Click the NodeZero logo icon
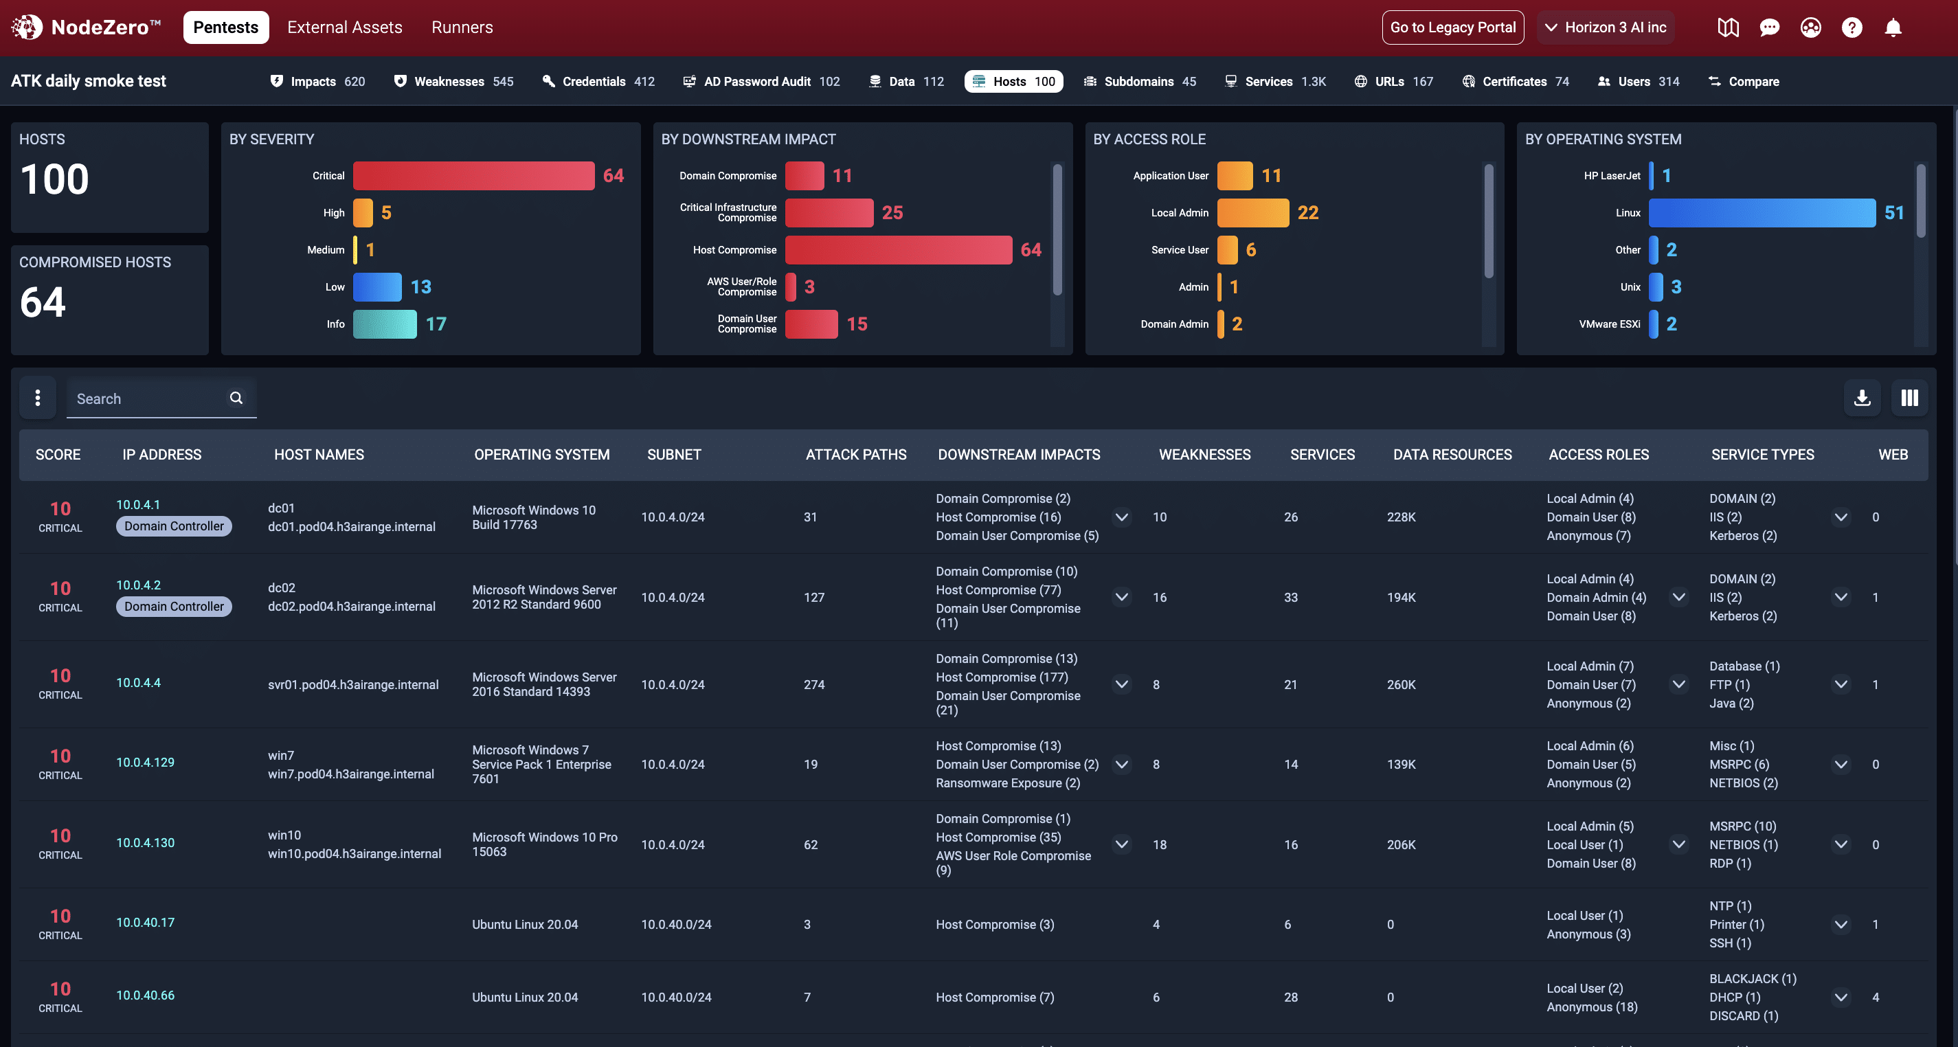The width and height of the screenshot is (1958, 1047). [27, 27]
